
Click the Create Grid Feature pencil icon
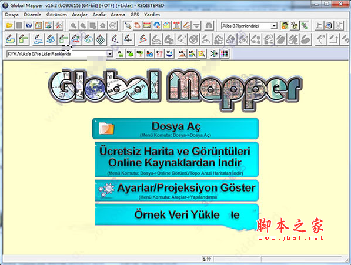pyautogui.click(x=101, y=39)
